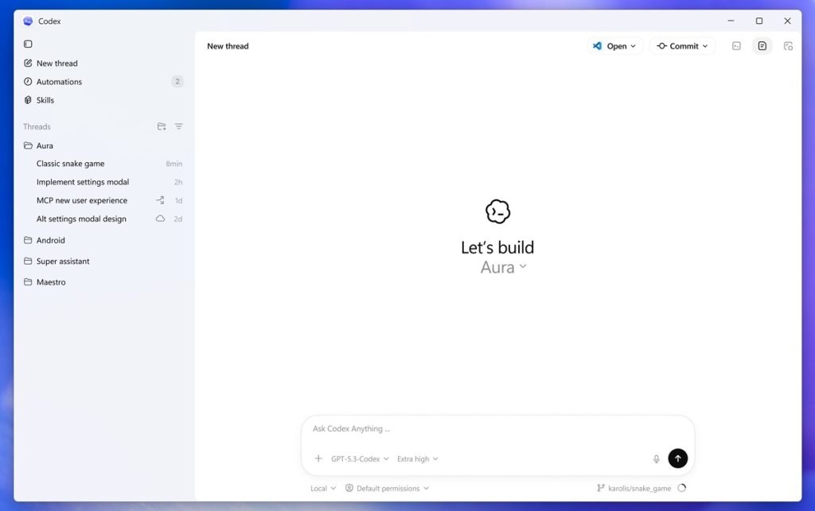Expand the Aura project selector
Viewport: 815px width, 511px height.
[503, 268]
